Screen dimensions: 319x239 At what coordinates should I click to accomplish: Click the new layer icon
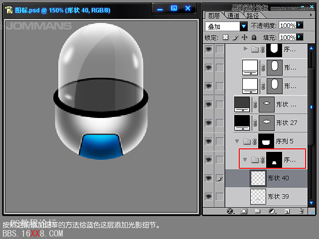click(x=286, y=211)
